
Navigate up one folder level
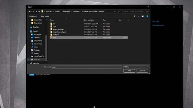click(39, 11)
